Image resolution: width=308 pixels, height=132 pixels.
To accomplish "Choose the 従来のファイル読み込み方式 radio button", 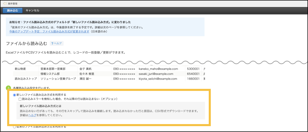I will point(14,127).
